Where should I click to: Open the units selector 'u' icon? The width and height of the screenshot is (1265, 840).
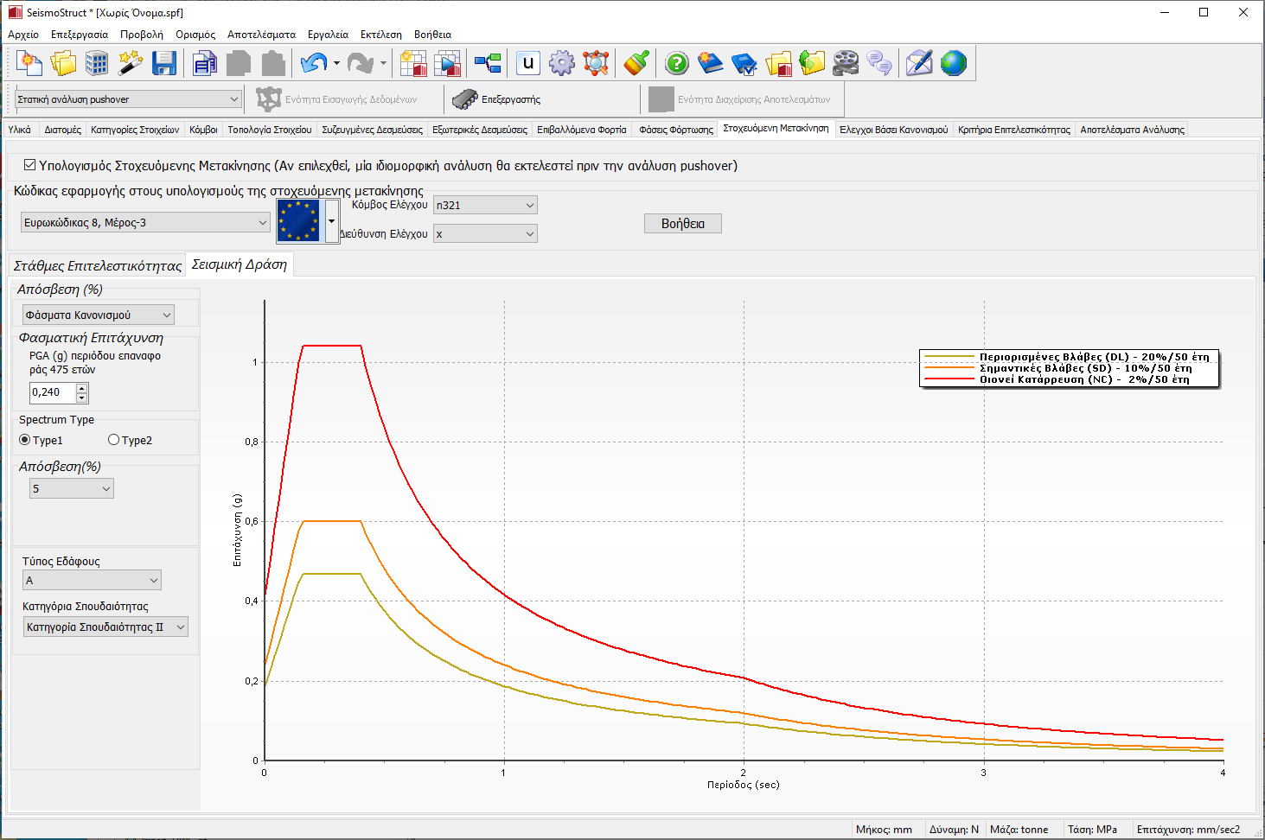pyautogui.click(x=528, y=63)
